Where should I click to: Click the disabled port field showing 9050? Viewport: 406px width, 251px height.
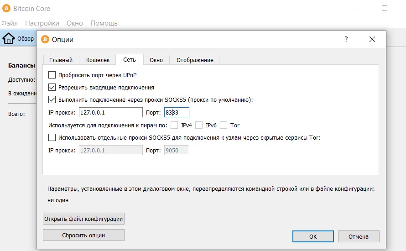[177, 150]
